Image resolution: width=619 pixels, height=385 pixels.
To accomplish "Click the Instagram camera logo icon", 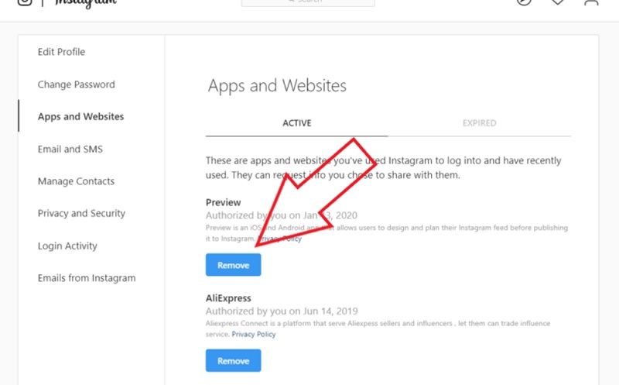I will [25, 2].
